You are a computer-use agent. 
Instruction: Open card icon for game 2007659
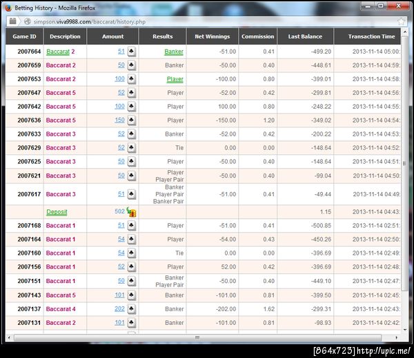tap(132, 65)
